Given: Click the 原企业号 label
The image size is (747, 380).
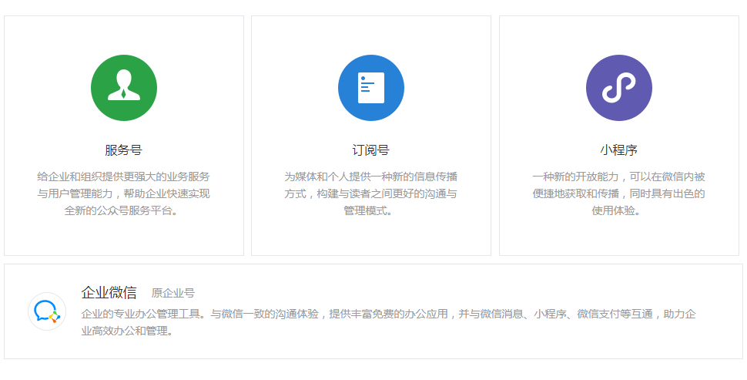Looking at the screenshot, I should 173,294.
